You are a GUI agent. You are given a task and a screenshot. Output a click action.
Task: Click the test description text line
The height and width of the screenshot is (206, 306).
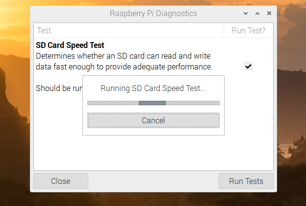tap(123, 56)
